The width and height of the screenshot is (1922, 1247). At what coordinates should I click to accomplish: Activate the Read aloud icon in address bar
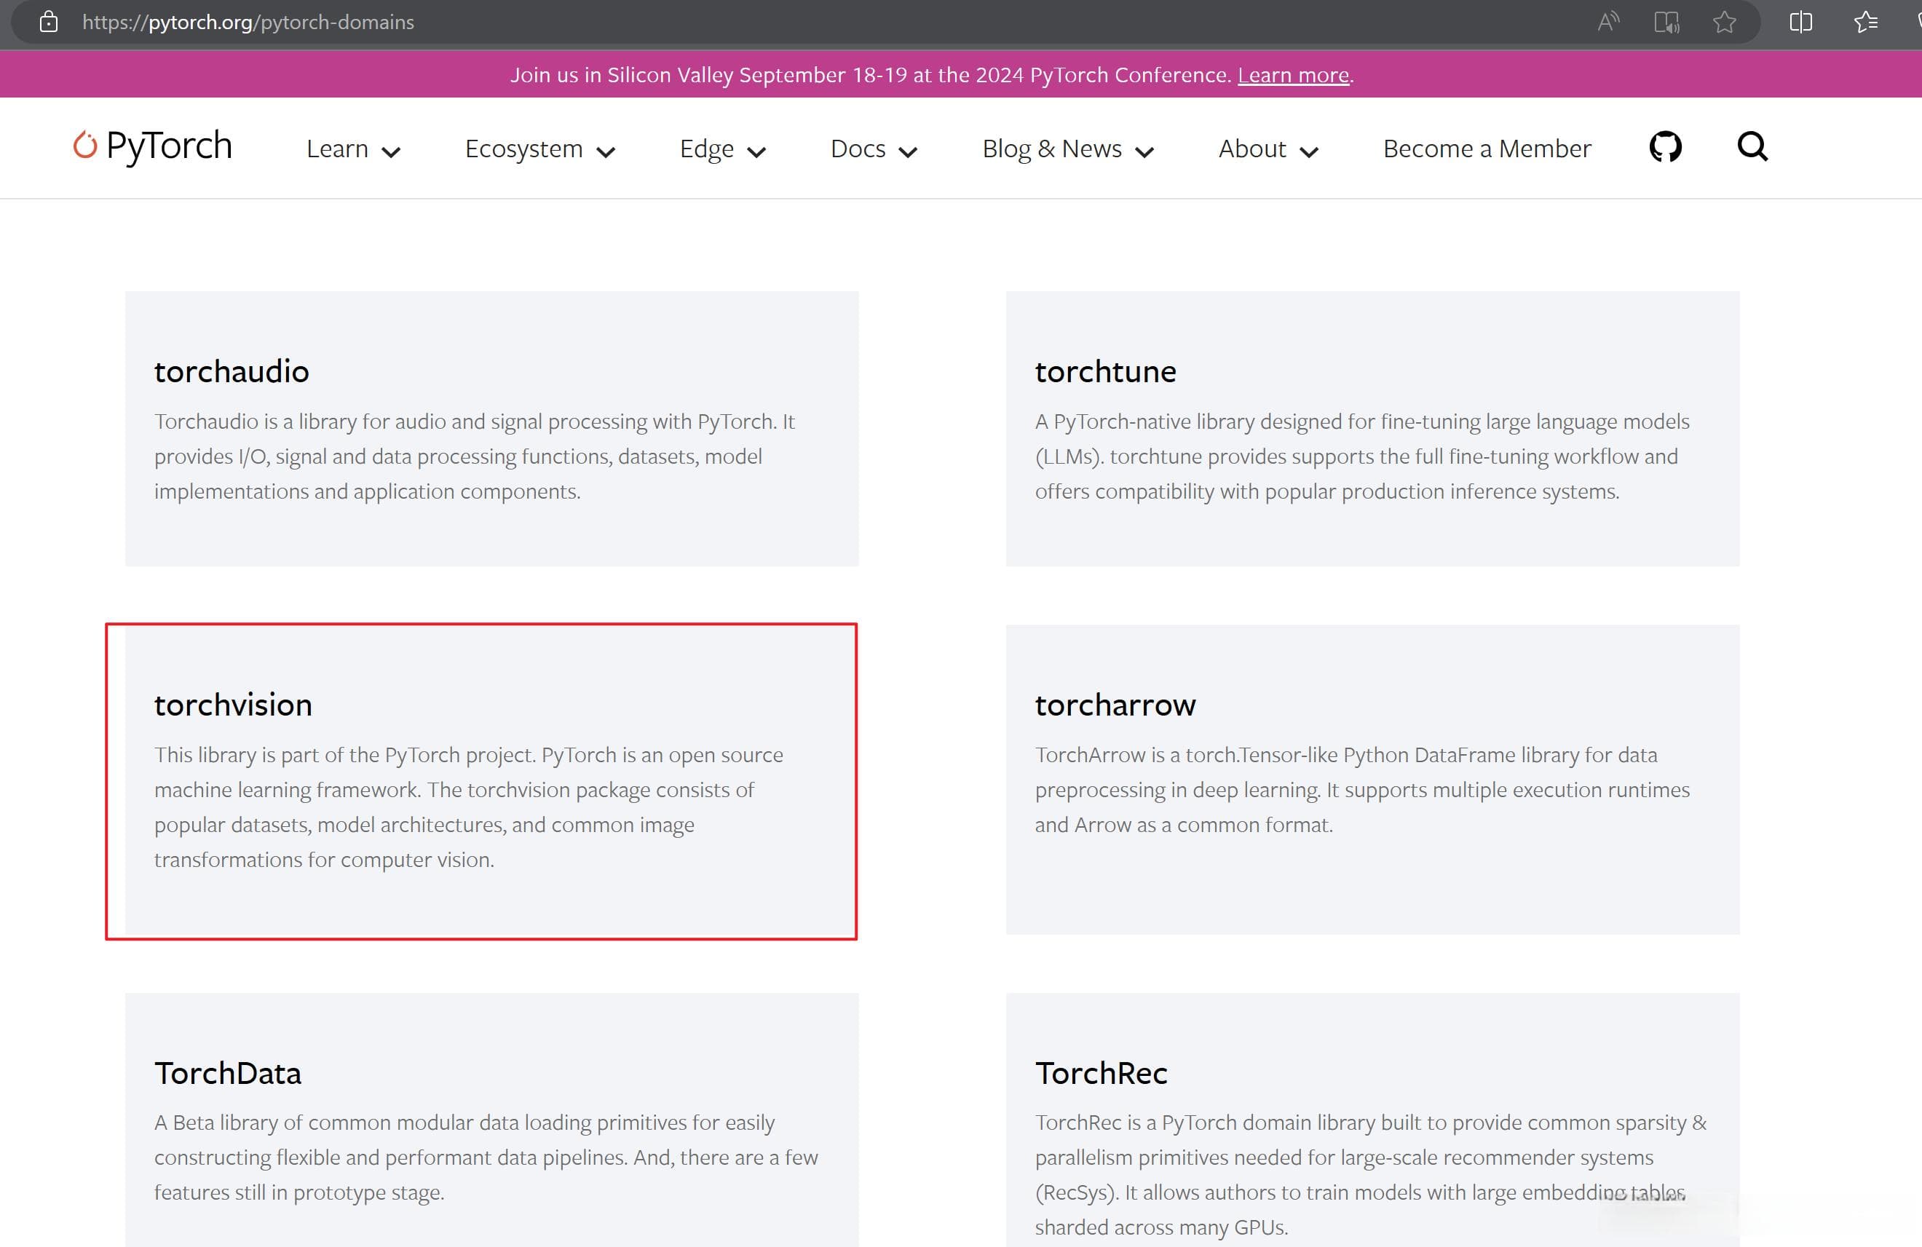coord(1608,22)
